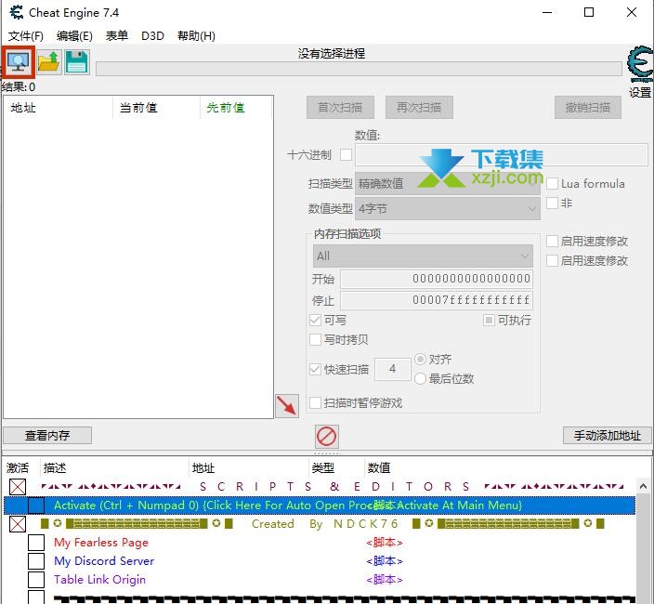This screenshot has height=604, width=654.
Task: Click the 再次扫描 button
Action: [x=419, y=108]
